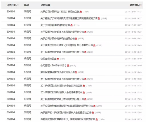Open the PDF icon on the 171k announcement
This screenshot has width=146, height=122.
point(99,18)
